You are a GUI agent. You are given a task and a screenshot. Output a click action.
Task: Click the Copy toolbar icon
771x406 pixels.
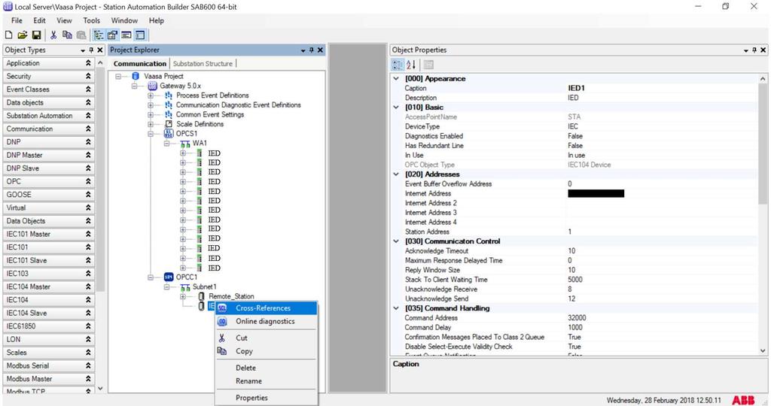67,35
